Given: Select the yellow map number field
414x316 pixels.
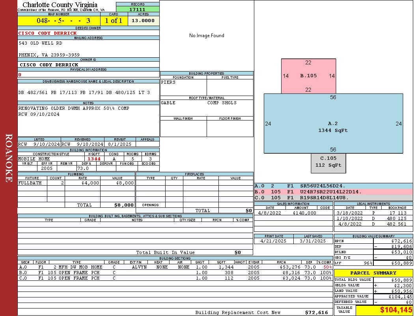Looking at the screenshot, I should click(58, 21).
